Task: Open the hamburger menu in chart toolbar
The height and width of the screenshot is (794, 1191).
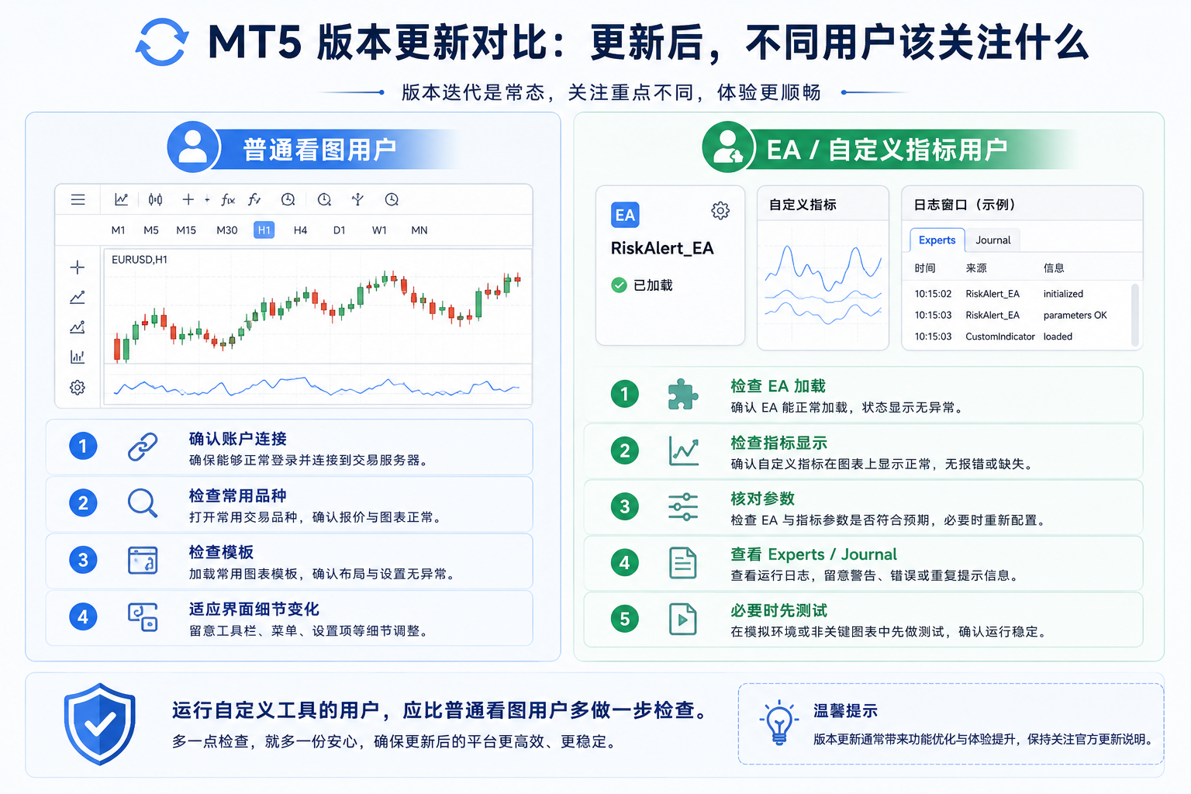Action: tap(78, 199)
